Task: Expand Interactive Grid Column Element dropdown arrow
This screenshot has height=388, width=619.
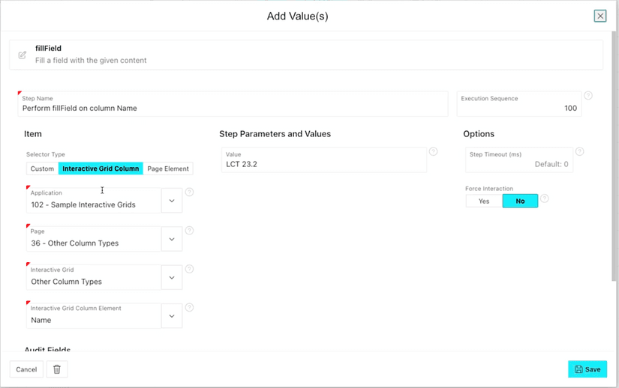Action: pyautogui.click(x=172, y=316)
